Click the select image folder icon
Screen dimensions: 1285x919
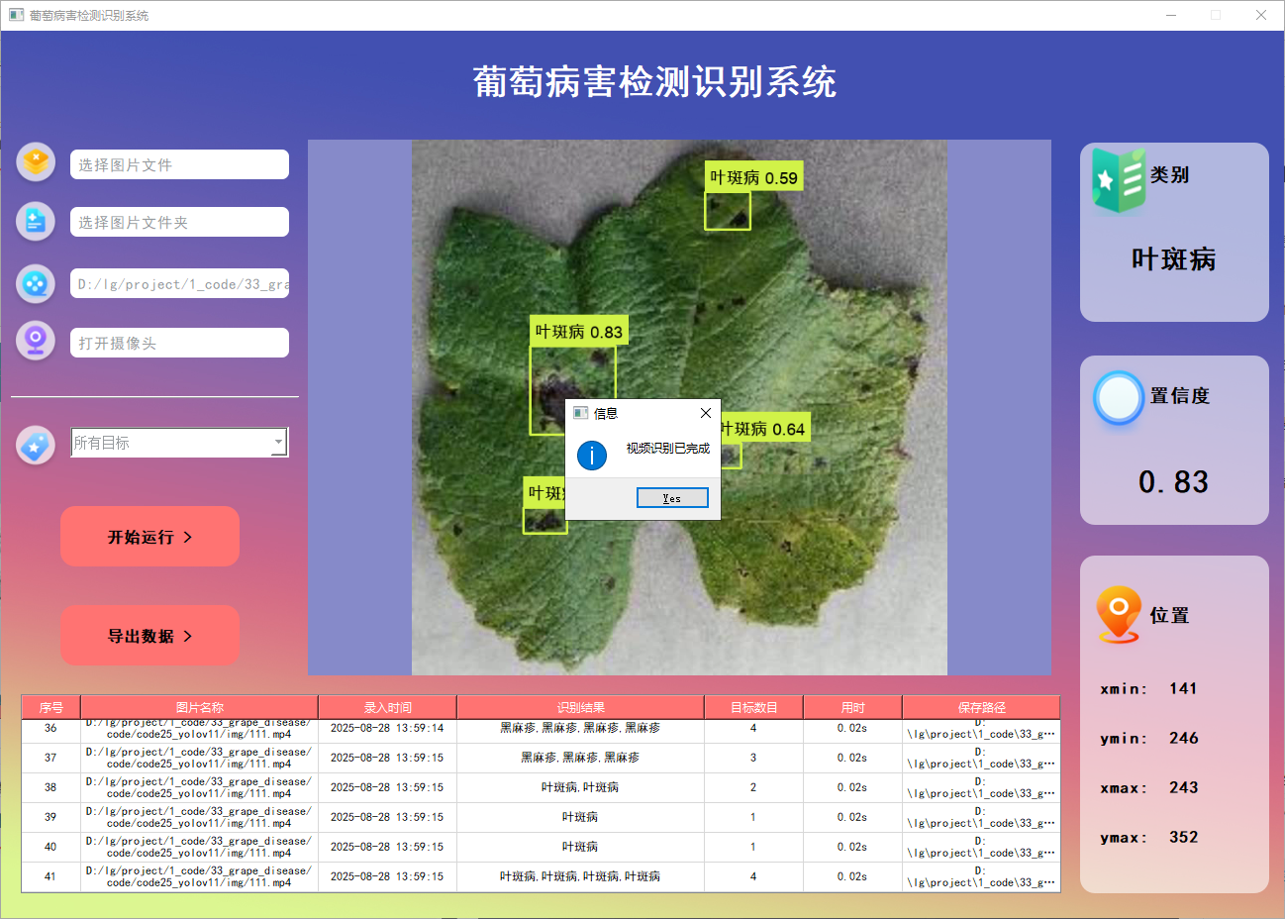click(x=36, y=221)
